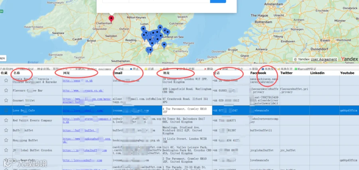The height and width of the screenshot is (170, 359).
Task: Click the red map pin near Cheltenham
Action: pos(111,19)
